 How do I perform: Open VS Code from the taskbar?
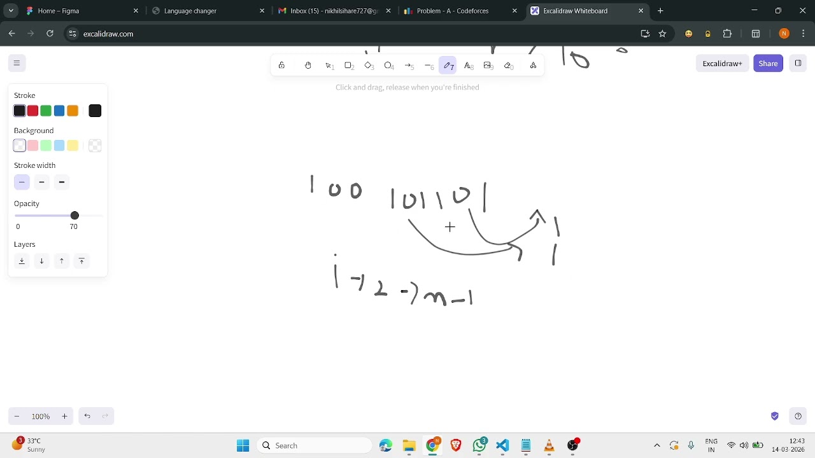pos(502,445)
